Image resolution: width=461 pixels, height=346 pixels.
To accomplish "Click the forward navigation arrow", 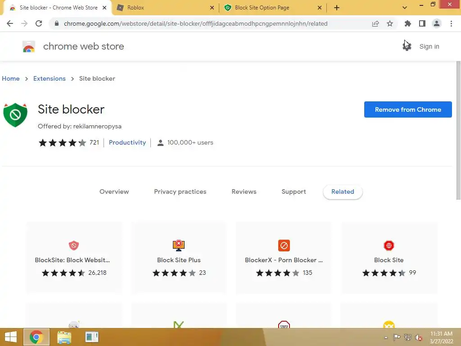I will [24, 23].
